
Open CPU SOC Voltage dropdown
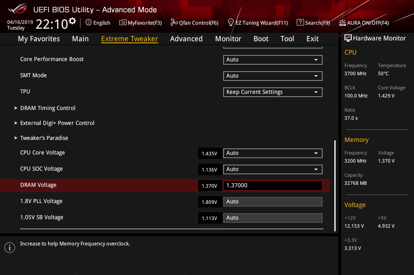point(273,169)
